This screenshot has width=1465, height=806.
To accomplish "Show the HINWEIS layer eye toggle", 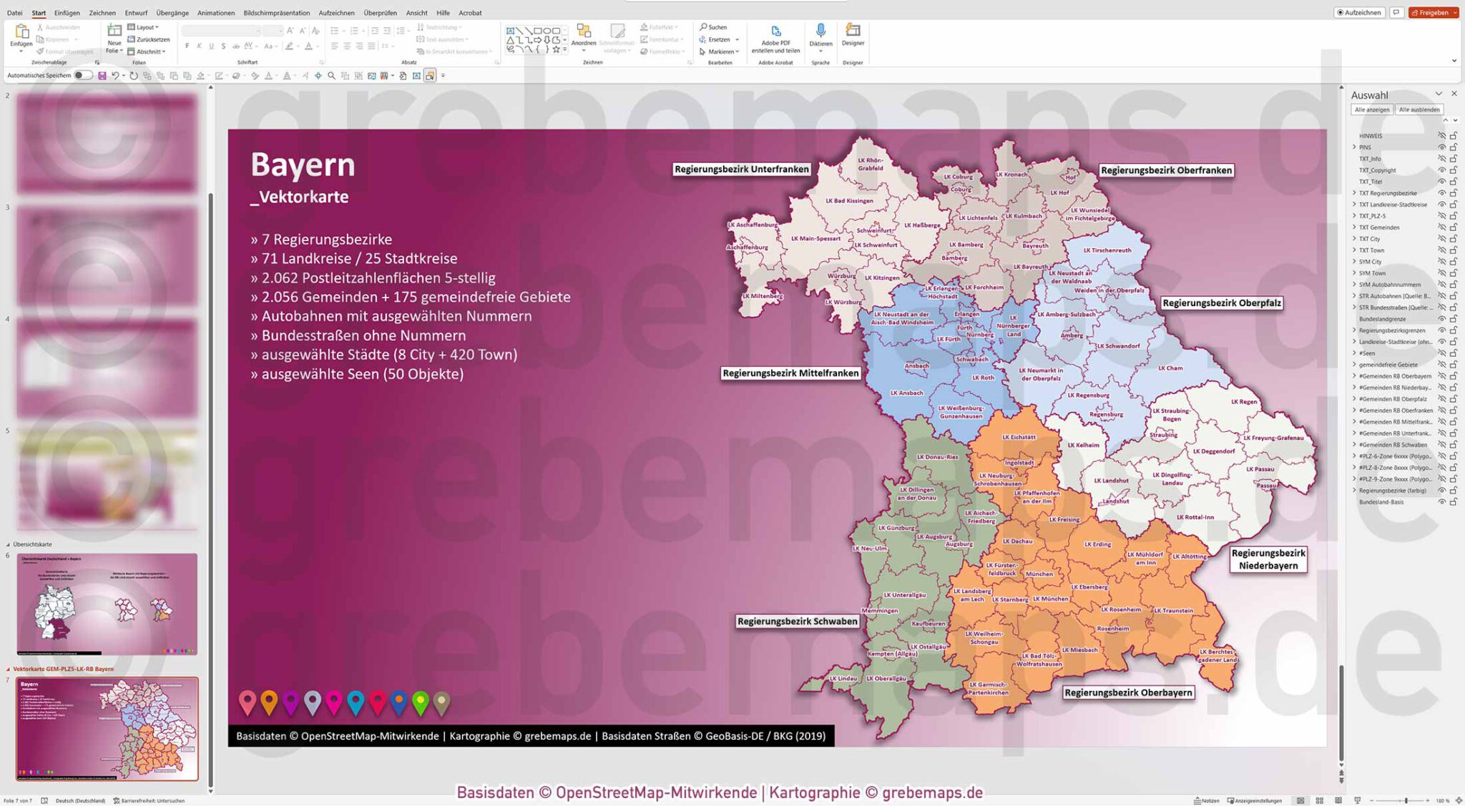I will tap(1441, 137).
